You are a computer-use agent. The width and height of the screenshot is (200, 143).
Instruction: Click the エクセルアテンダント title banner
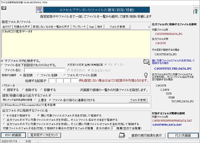(97, 10)
